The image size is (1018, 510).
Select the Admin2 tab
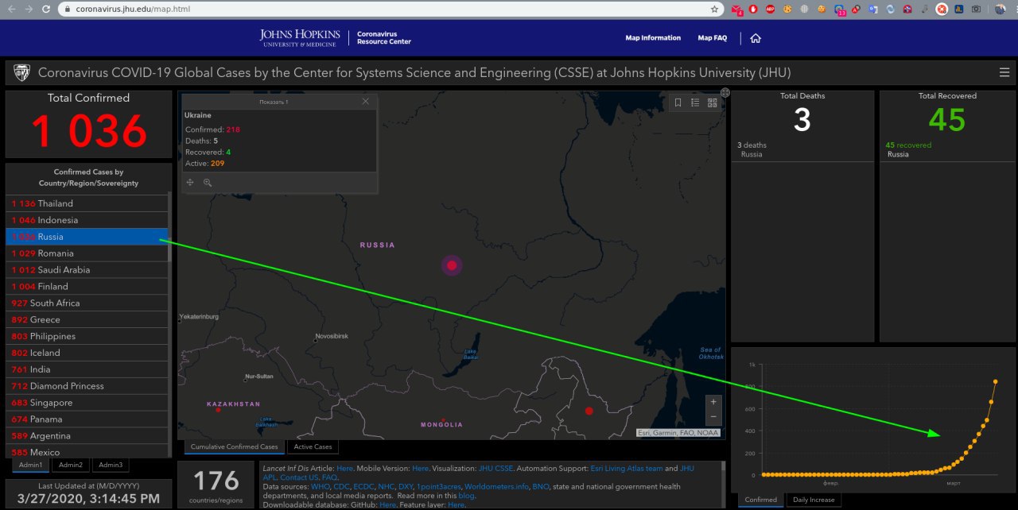(71, 465)
